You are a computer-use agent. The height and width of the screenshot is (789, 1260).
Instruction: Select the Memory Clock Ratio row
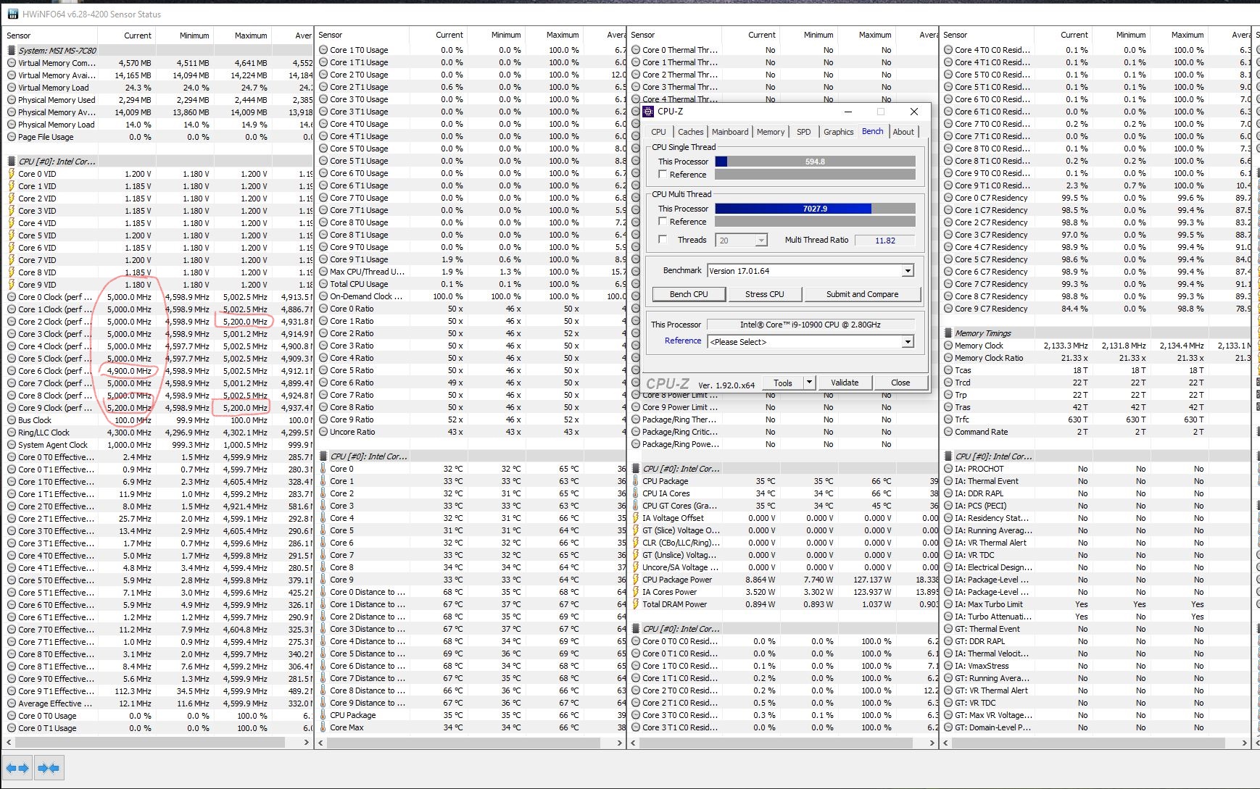(1096, 358)
